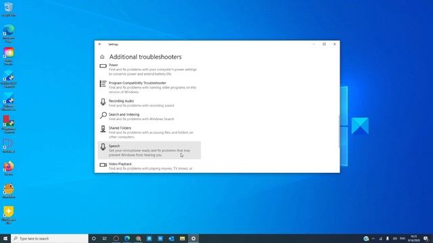Click the Settings window scrollbar thumb
The height and width of the screenshot is (243, 433).
(x=339, y=132)
